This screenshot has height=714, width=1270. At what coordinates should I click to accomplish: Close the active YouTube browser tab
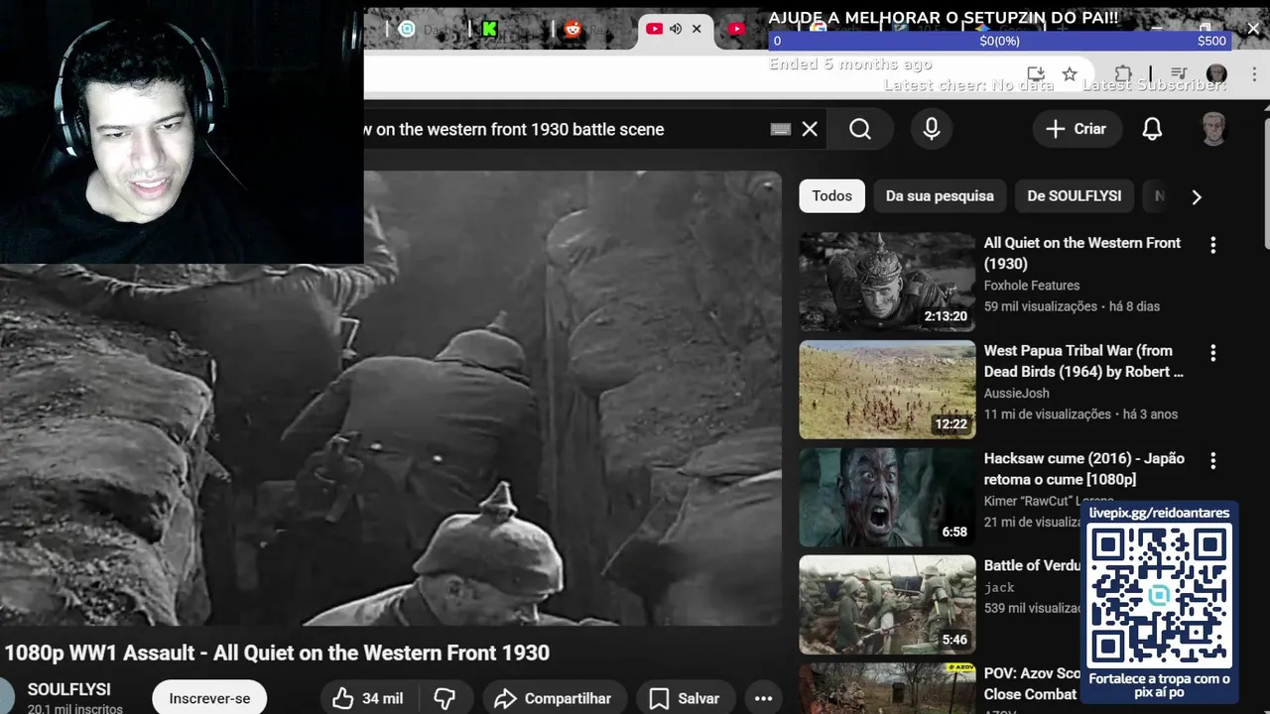(697, 29)
